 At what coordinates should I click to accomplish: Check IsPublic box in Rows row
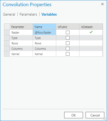[x=68, y=43]
